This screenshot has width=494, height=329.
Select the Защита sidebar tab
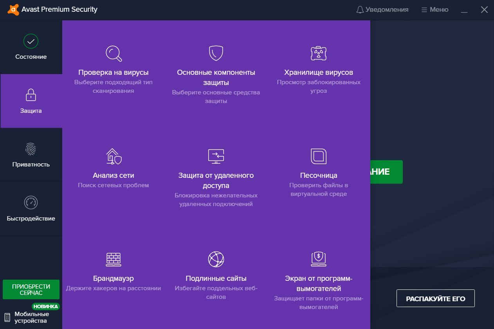31,101
